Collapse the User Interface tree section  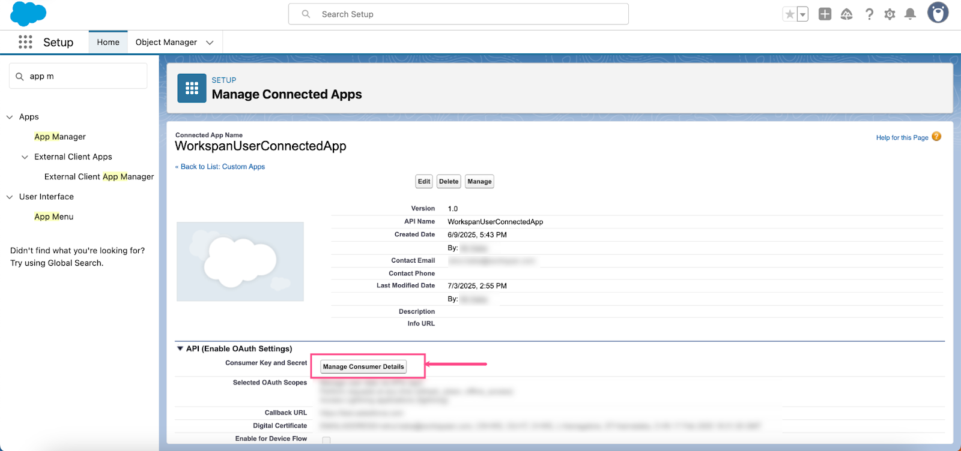[10, 197]
